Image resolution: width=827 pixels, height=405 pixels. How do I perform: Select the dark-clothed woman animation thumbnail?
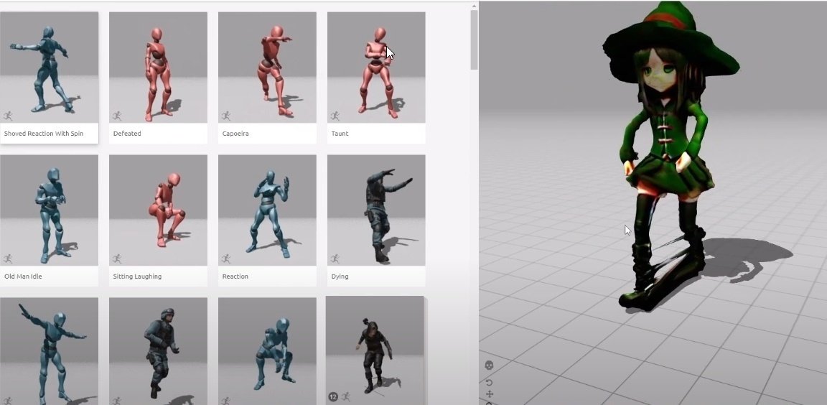point(375,350)
